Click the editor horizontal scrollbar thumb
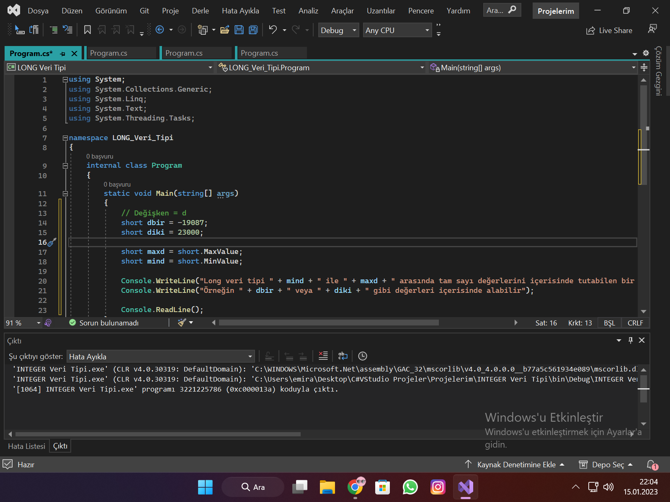The height and width of the screenshot is (502, 670). (x=329, y=323)
